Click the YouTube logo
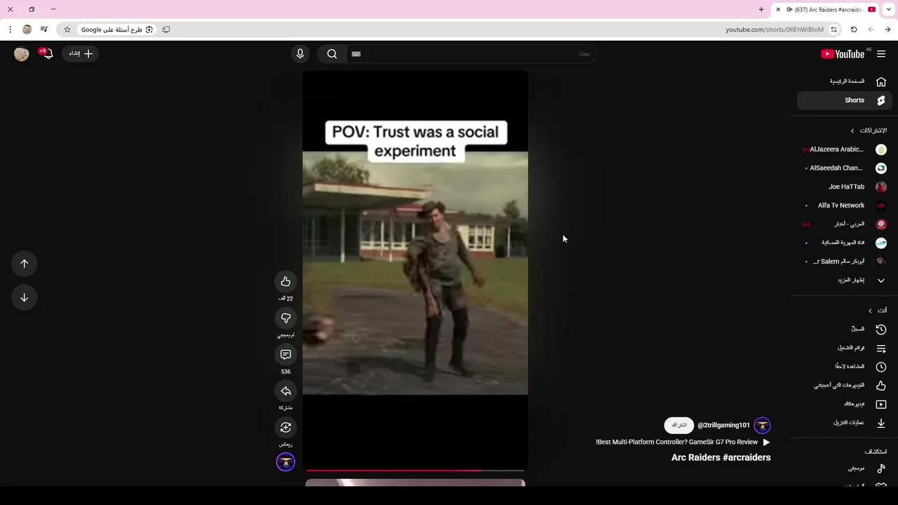The image size is (898, 505). [843, 54]
